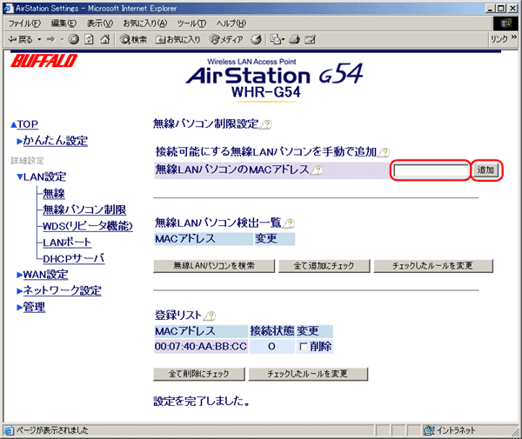This screenshot has width=522, height=439.
Task: Click the 無線LANパソコンを検索 button
Action: (214, 266)
